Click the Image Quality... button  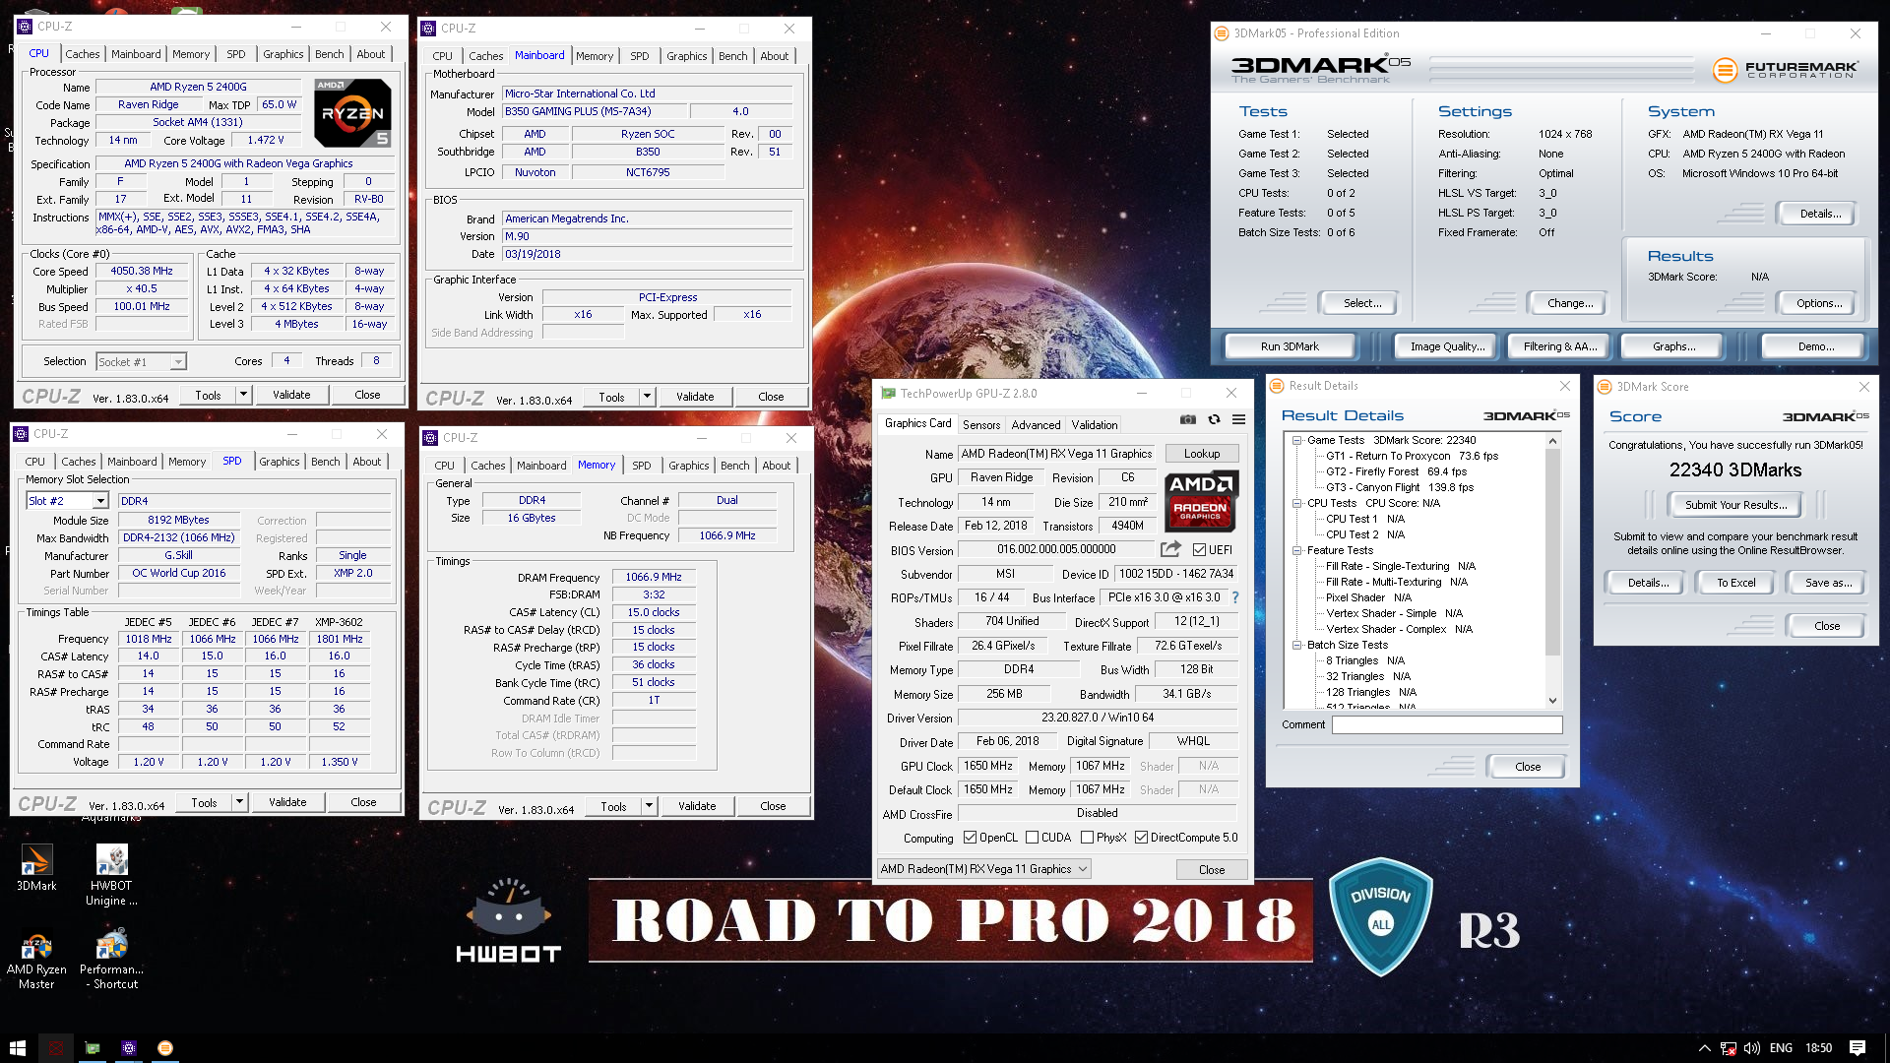pyautogui.click(x=1447, y=346)
